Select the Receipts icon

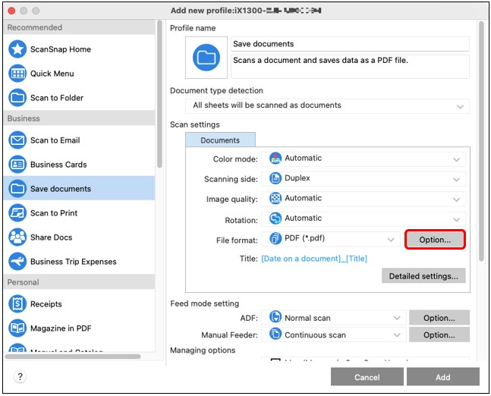[x=17, y=304]
